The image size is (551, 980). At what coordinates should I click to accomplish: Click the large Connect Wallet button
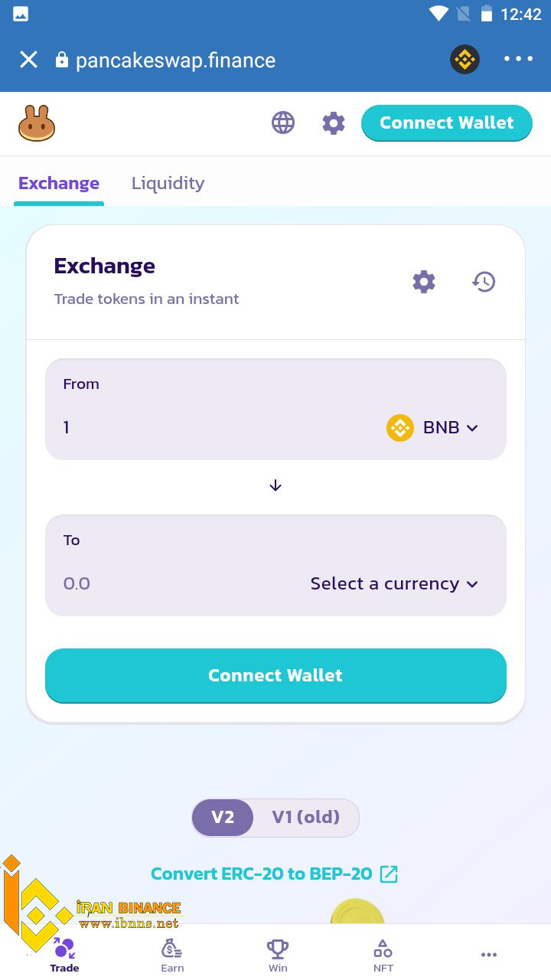pyautogui.click(x=275, y=675)
